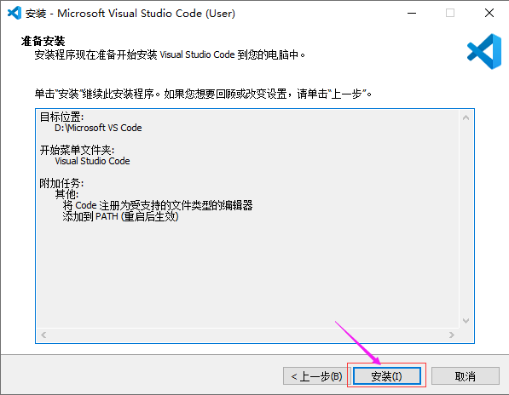Click the 附加任务: label
The image size is (509, 395).
pyautogui.click(x=61, y=183)
